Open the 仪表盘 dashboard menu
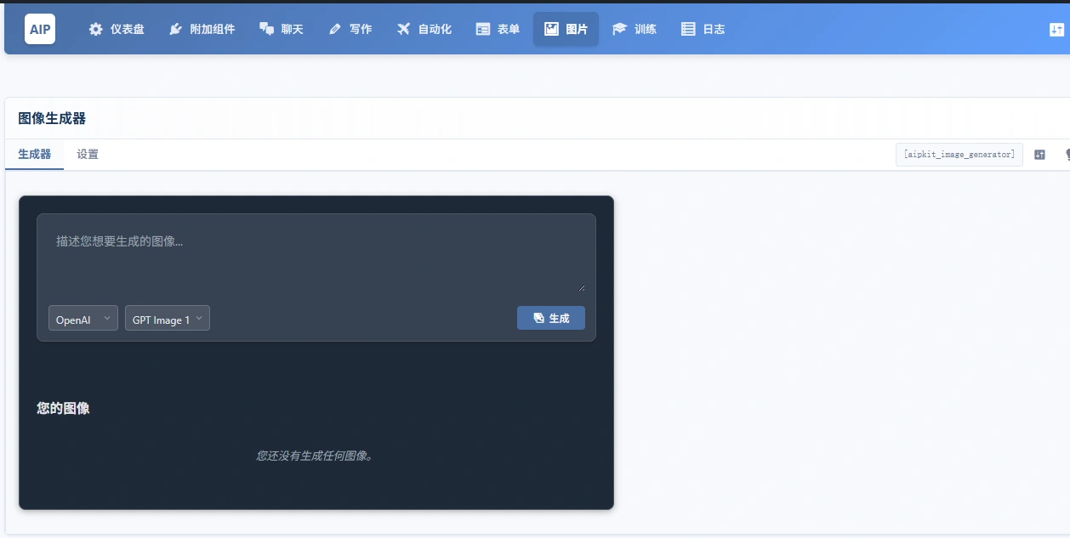The image size is (1070, 538). tap(117, 29)
